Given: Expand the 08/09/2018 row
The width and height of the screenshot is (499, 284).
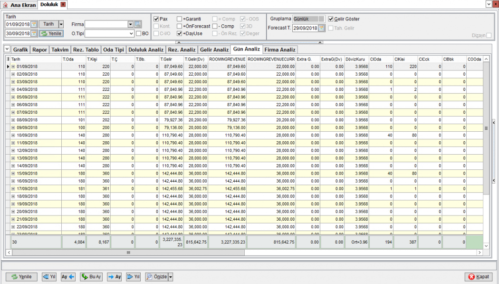Looking at the screenshot, I should [x=13, y=120].
